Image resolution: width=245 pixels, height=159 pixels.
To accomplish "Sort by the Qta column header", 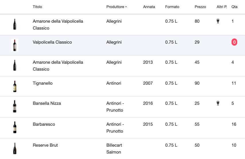I will (234, 7).
